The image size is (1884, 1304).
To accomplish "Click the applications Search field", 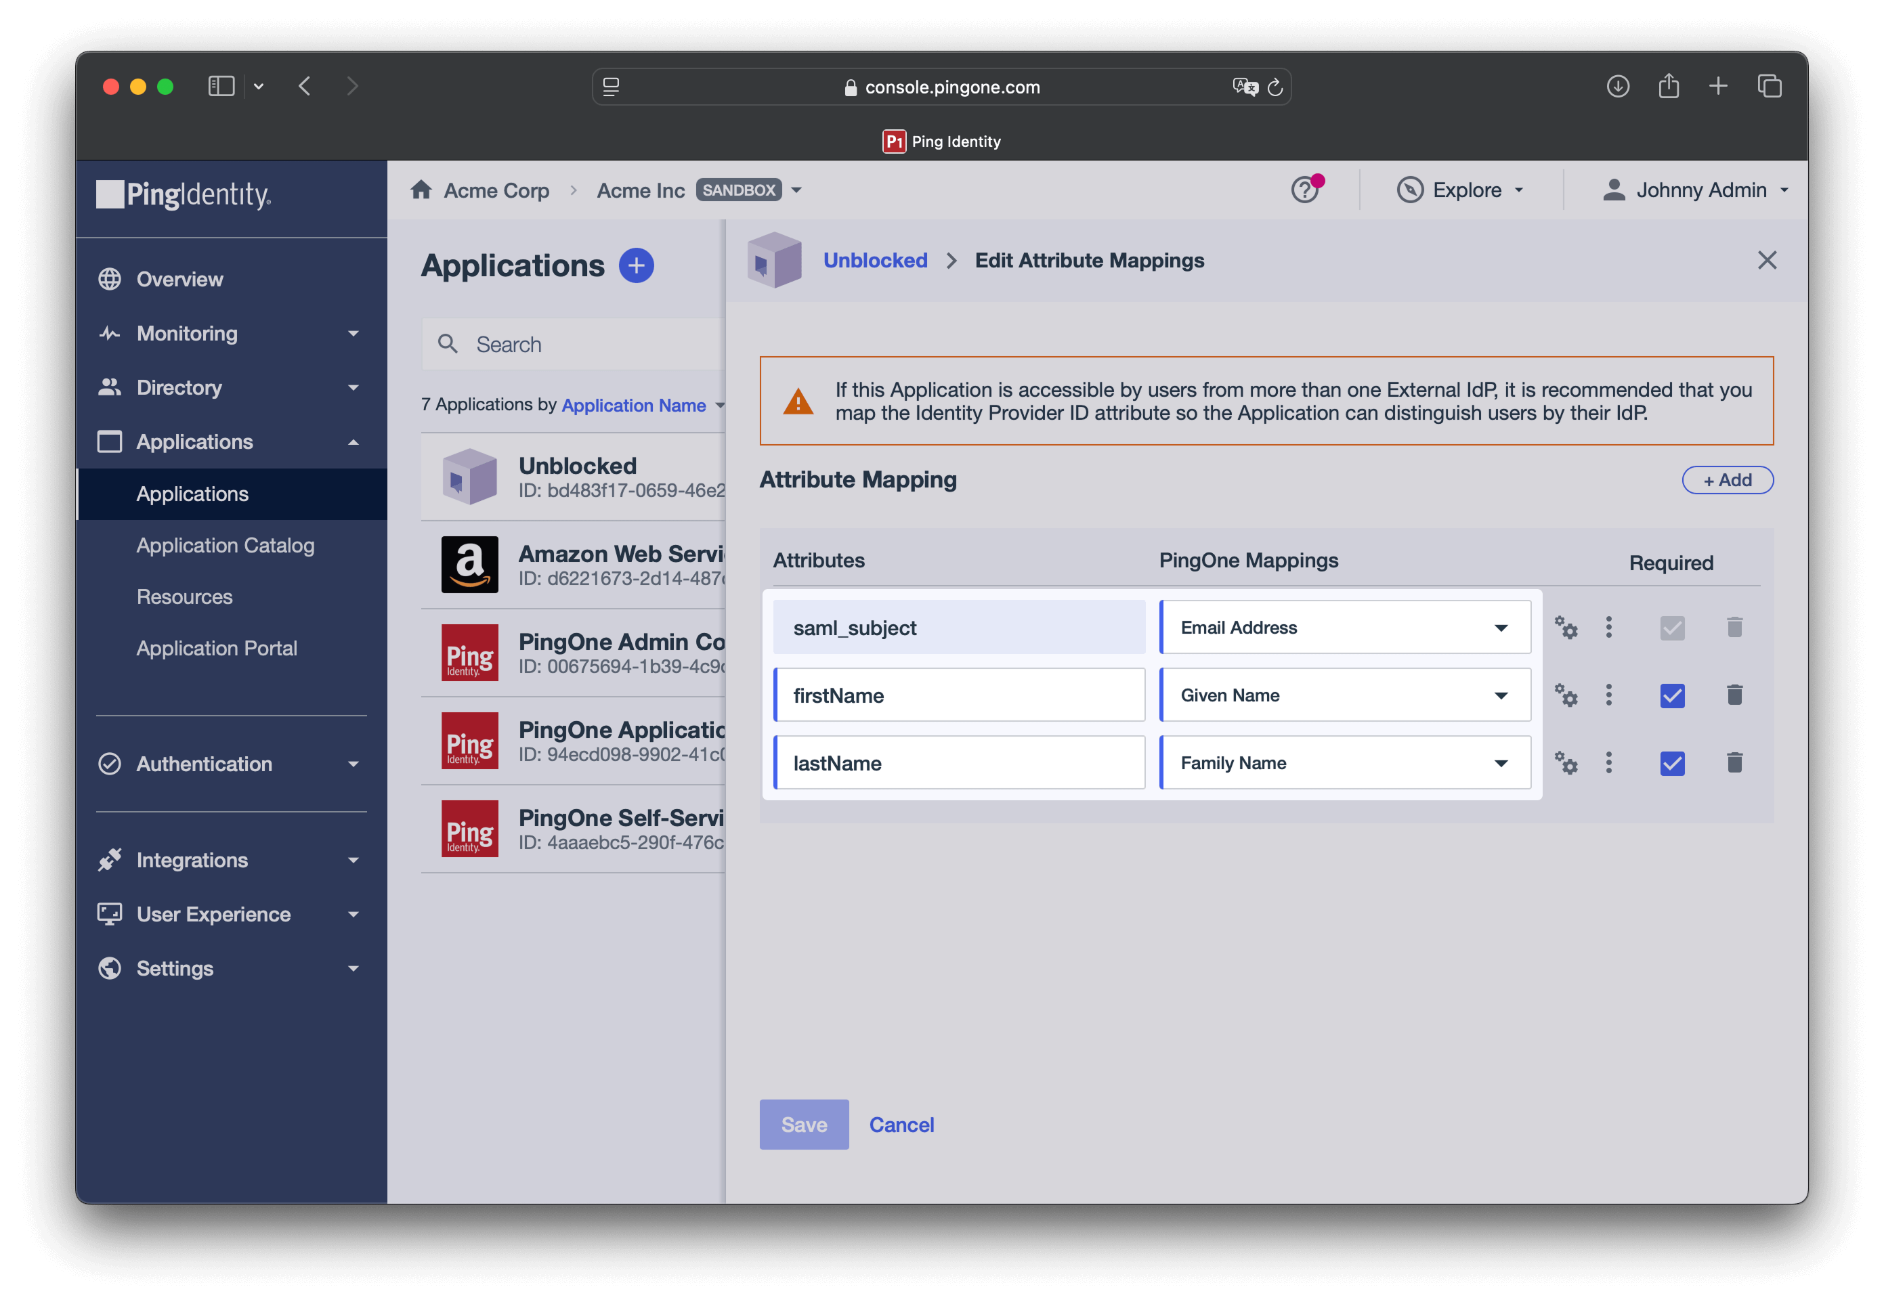I will (573, 344).
